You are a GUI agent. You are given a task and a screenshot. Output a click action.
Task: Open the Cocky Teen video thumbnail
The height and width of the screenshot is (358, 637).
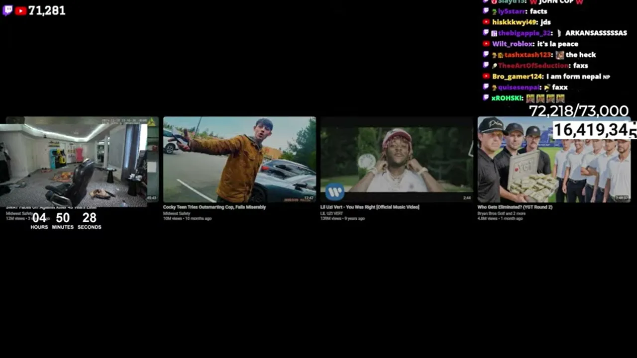tap(239, 159)
